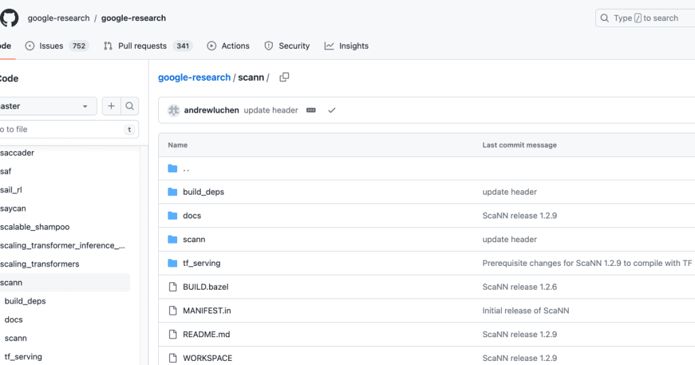Open build_deps row's update header commit
Viewport: 695px width, 365px height.
click(510, 192)
